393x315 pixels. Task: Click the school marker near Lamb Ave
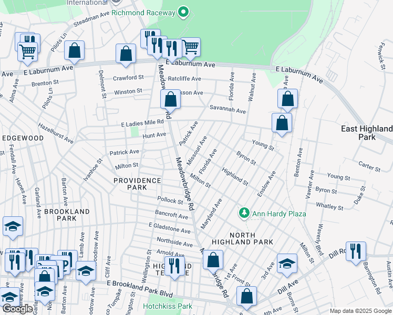click(x=86, y=271)
